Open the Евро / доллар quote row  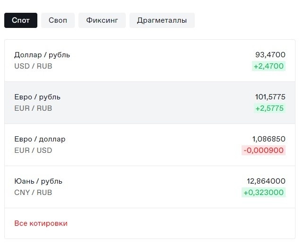150,145
